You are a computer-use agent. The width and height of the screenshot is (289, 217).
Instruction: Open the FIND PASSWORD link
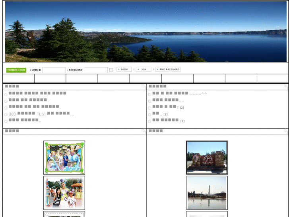(168, 69)
